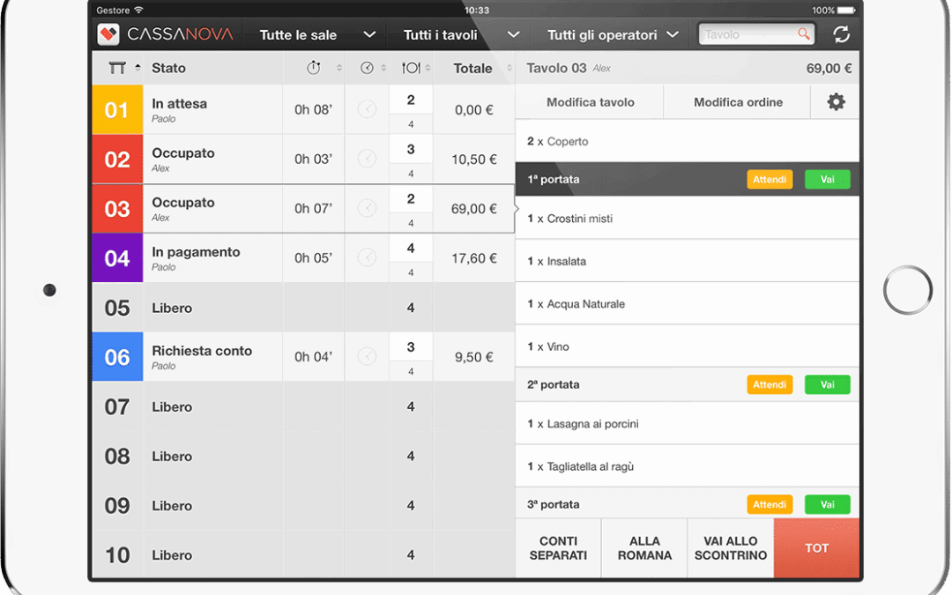Sort by the stopwatch elapsed-time column

coord(314,68)
